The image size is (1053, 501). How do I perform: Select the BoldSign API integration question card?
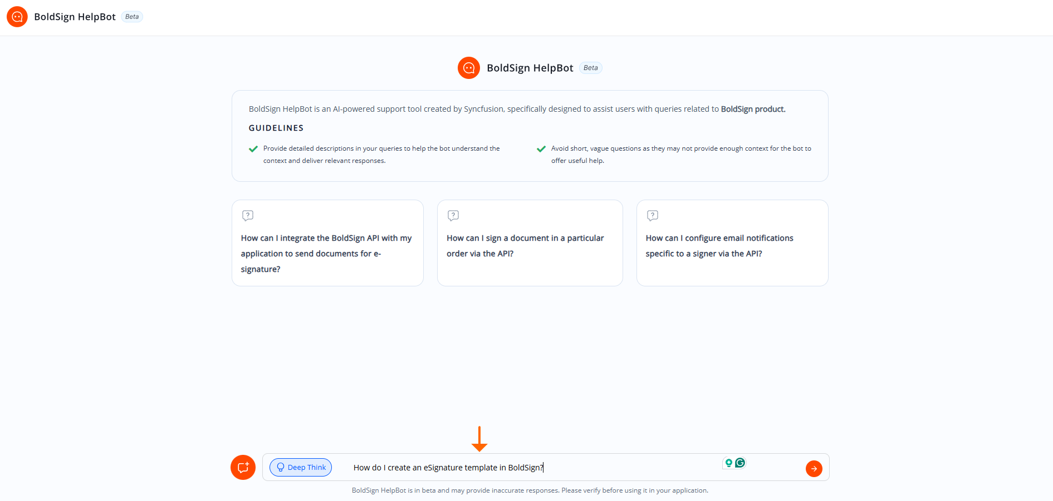[x=327, y=243]
